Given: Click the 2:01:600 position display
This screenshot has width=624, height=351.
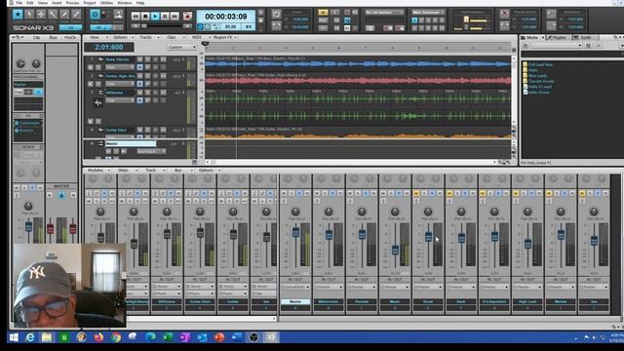Looking at the screenshot, I should [108, 47].
